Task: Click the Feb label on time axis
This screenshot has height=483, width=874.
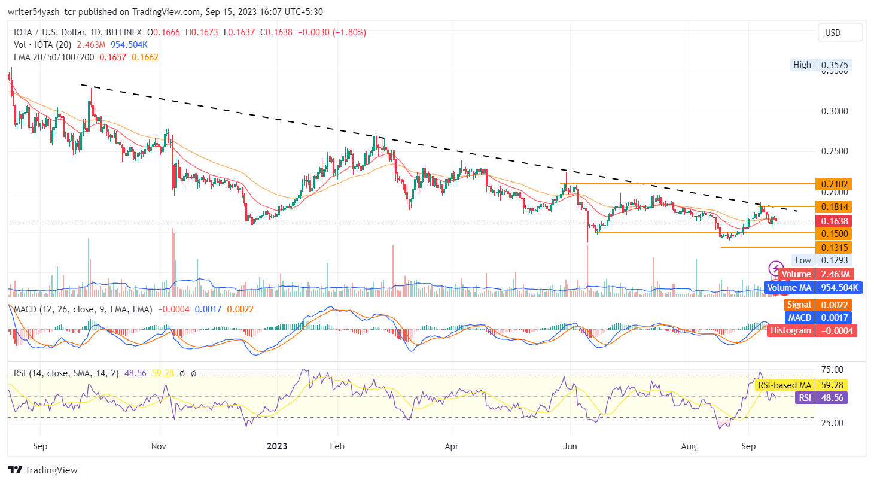Action: click(x=337, y=446)
